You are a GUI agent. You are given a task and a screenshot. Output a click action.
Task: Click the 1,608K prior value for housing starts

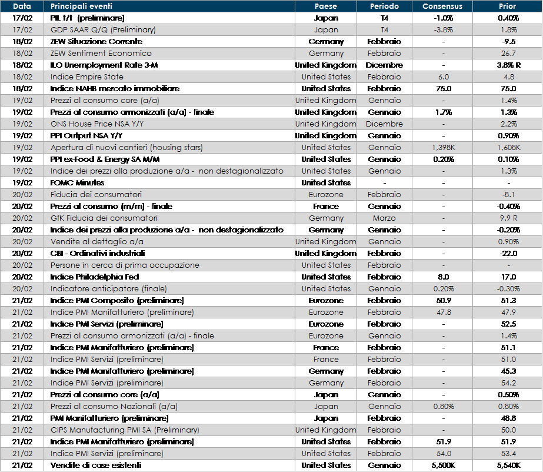[x=507, y=147]
